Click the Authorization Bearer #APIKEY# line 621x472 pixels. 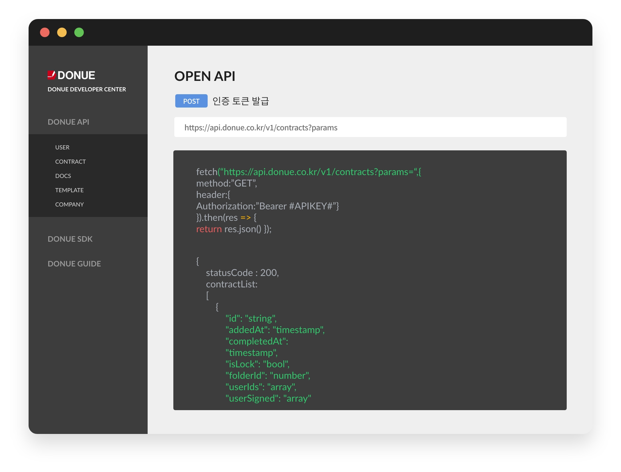268,206
